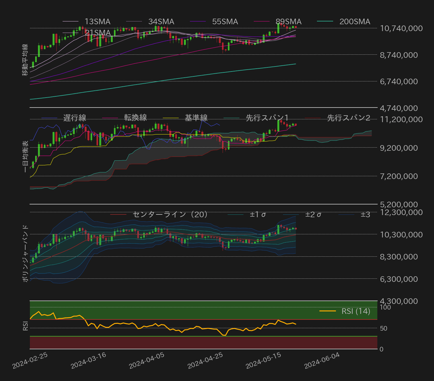The height and width of the screenshot is (381, 434).
Task: Click the 基準線 legend label
Action: (196, 118)
